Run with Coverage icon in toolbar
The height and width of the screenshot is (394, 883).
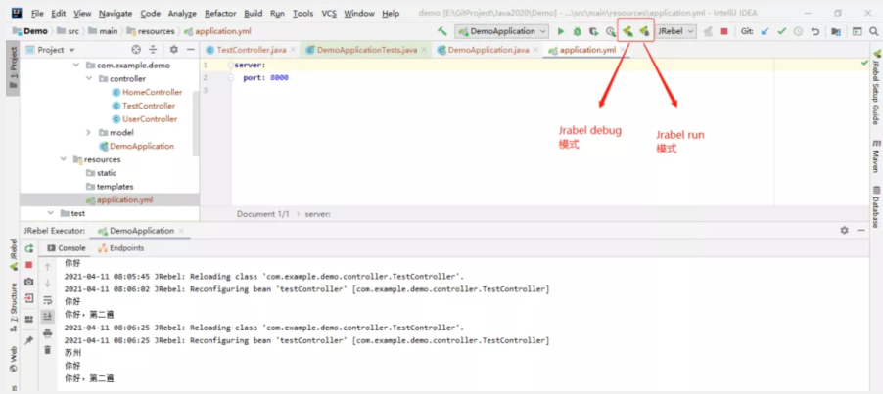click(593, 31)
